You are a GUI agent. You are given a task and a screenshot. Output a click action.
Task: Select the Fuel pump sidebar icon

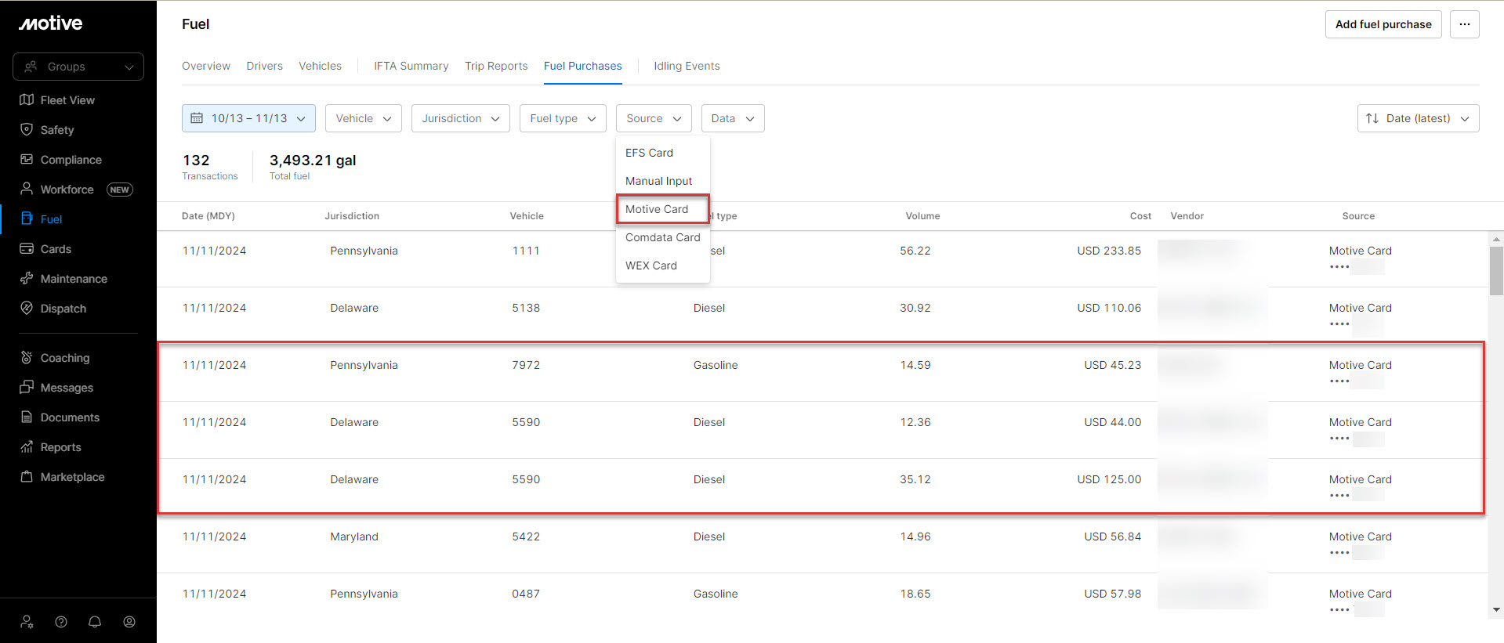[x=27, y=219]
